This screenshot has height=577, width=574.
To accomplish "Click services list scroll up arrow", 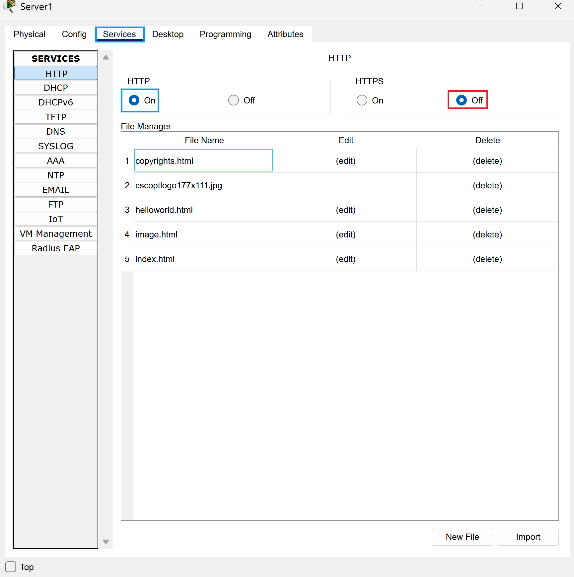I will click(106, 57).
